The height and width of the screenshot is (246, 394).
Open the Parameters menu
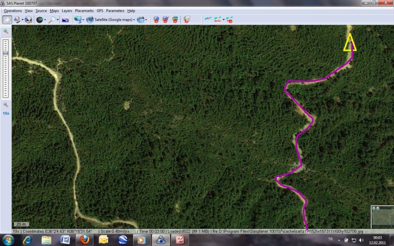pyautogui.click(x=115, y=10)
